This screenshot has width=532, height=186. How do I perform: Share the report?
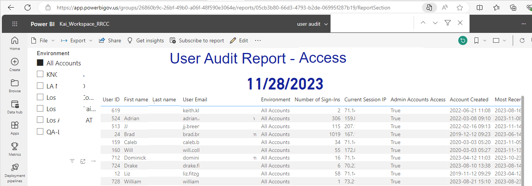(x=110, y=40)
